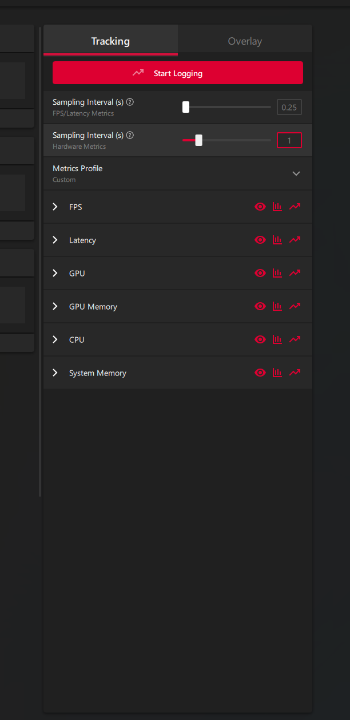
Task: Expand the Latency metrics section
Action: 55,240
